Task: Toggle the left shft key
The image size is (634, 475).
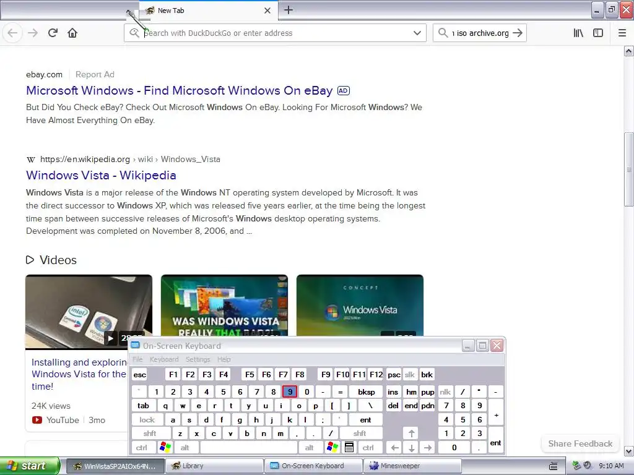Action: (x=150, y=434)
